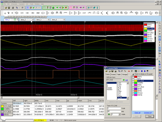Click the blue up arrow in Transient Data toolbar

(142, 71)
